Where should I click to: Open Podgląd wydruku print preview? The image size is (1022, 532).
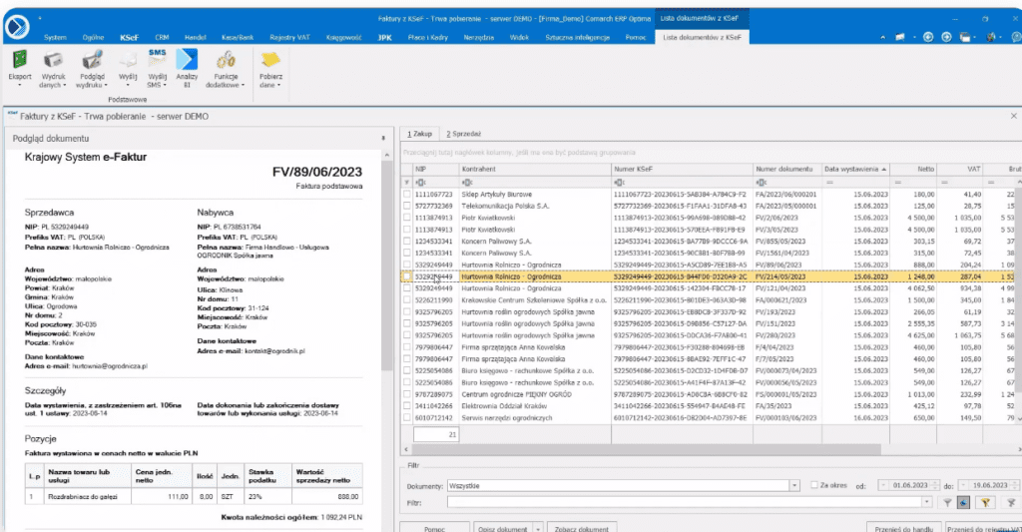(92, 60)
